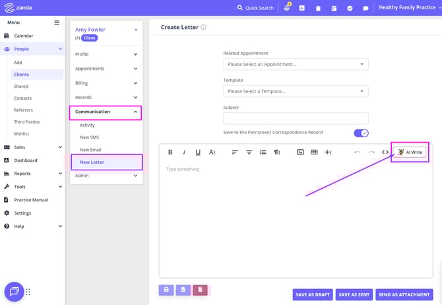Apply underline formatting in the editor toolbar
The image size is (442, 305).
[198, 152]
